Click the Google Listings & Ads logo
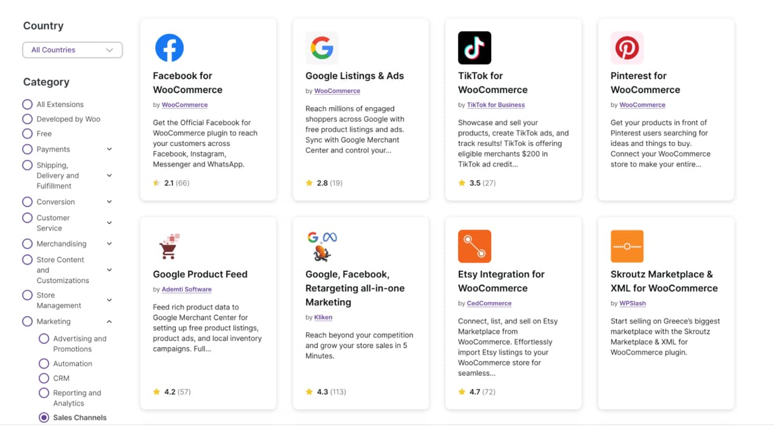774x426 pixels. click(322, 47)
